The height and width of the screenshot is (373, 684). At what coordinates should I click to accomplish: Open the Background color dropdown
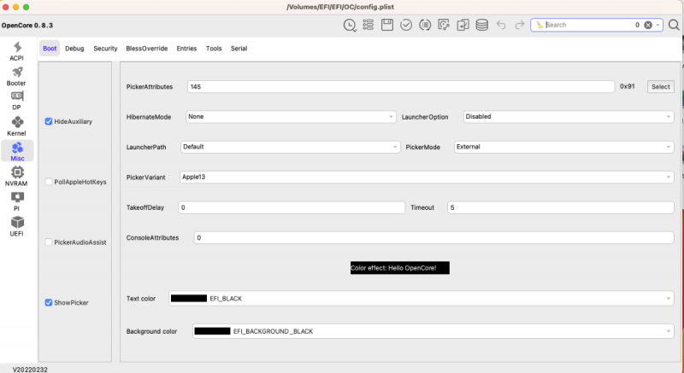pyautogui.click(x=433, y=331)
